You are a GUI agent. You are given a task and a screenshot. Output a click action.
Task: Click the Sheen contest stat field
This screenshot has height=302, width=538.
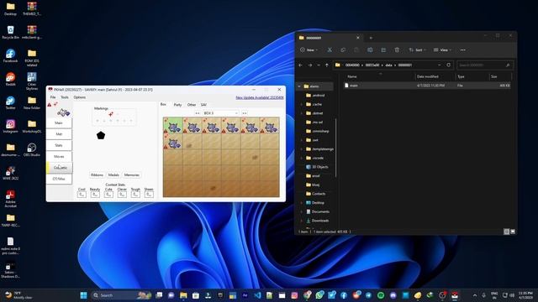pyautogui.click(x=149, y=195)
